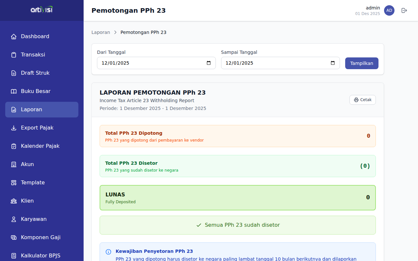Click the Kalender Pajak icon
This screenshot has height=261, width=418.
pos(14,146)
